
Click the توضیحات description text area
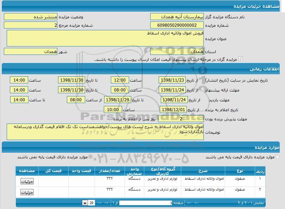tap(105, 132)
